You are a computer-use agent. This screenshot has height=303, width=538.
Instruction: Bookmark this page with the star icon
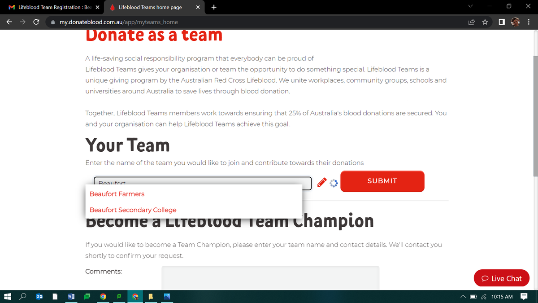pyautogui.click(x=485, y=22)
